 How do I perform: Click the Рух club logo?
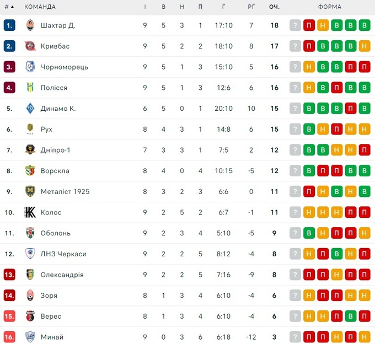pyautogui.click(x=30, y=129)
